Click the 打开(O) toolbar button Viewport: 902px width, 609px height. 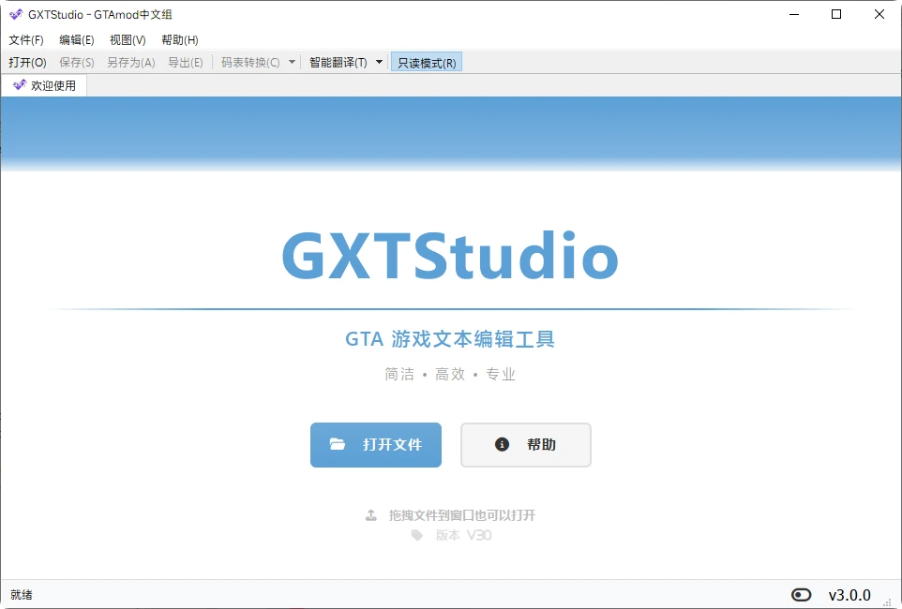click(27, 62)
